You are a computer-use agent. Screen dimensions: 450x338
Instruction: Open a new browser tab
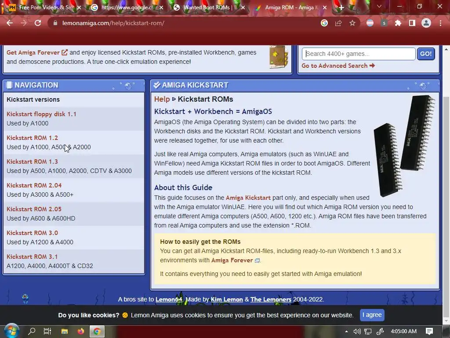341,7
